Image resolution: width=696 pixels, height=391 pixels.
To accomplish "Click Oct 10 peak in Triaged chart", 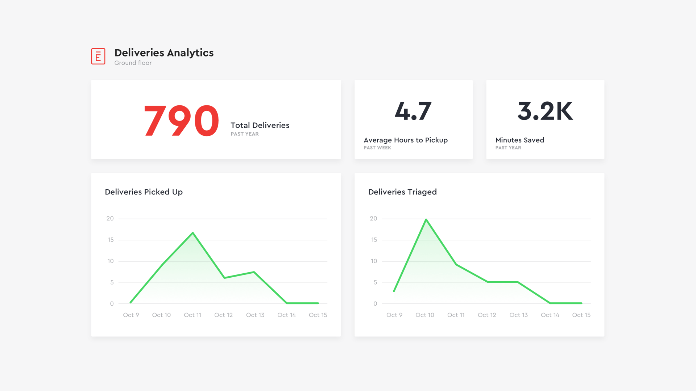I will [426, 219].
